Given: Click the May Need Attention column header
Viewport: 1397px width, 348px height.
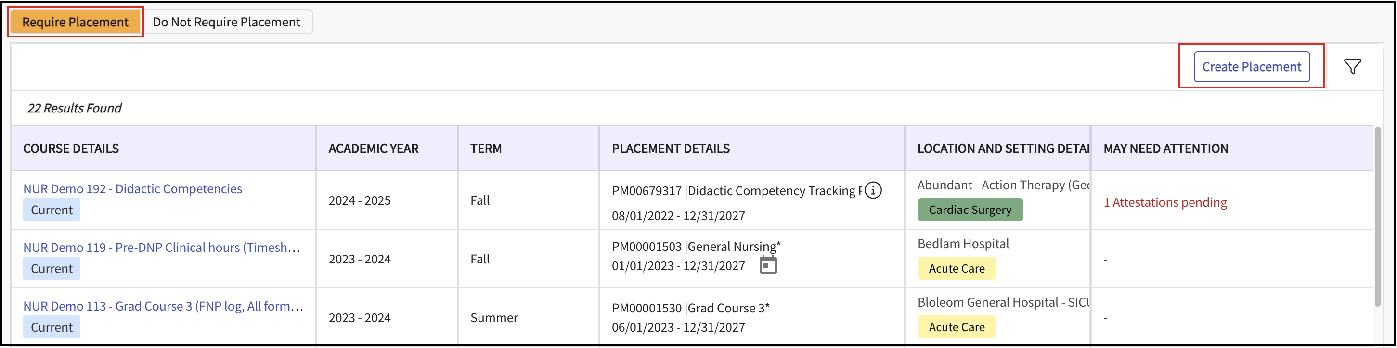Looking at the screenshot, I should click(1165, 149).
